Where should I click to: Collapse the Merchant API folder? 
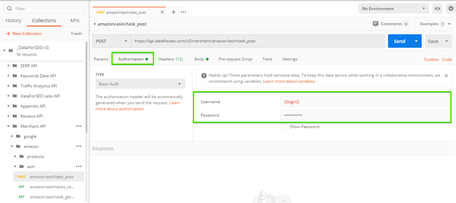[8, 126]
